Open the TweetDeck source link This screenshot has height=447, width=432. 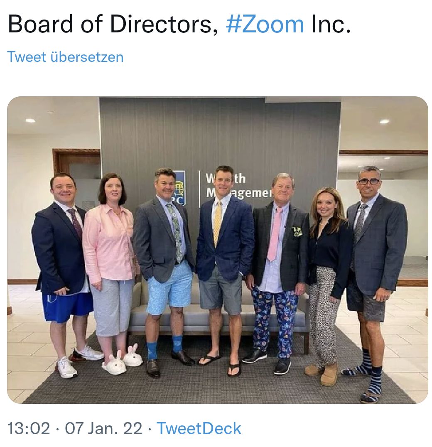(x=199, y=428)
